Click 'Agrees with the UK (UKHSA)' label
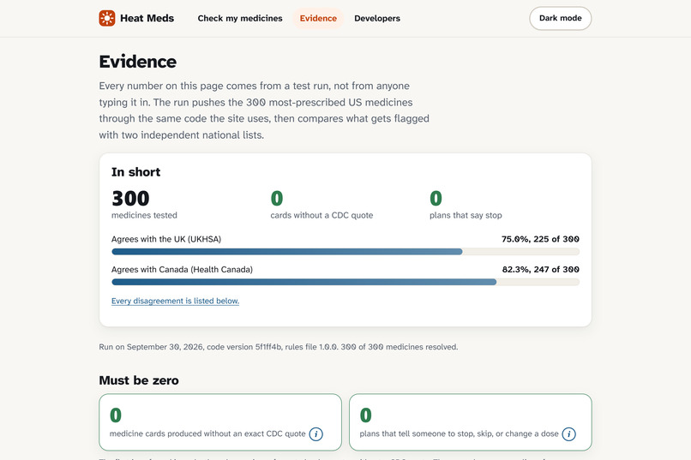691x460 pixels. point(166,239)
